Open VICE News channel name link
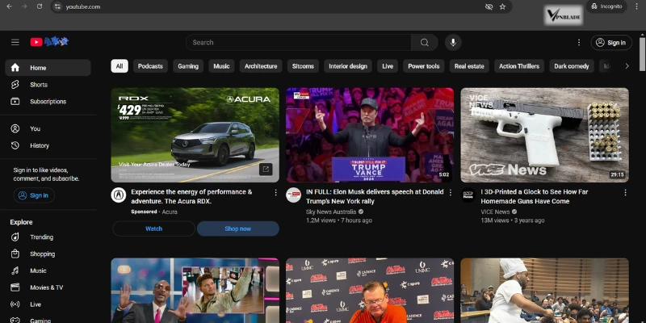646x323 pixels. [495, 212]
